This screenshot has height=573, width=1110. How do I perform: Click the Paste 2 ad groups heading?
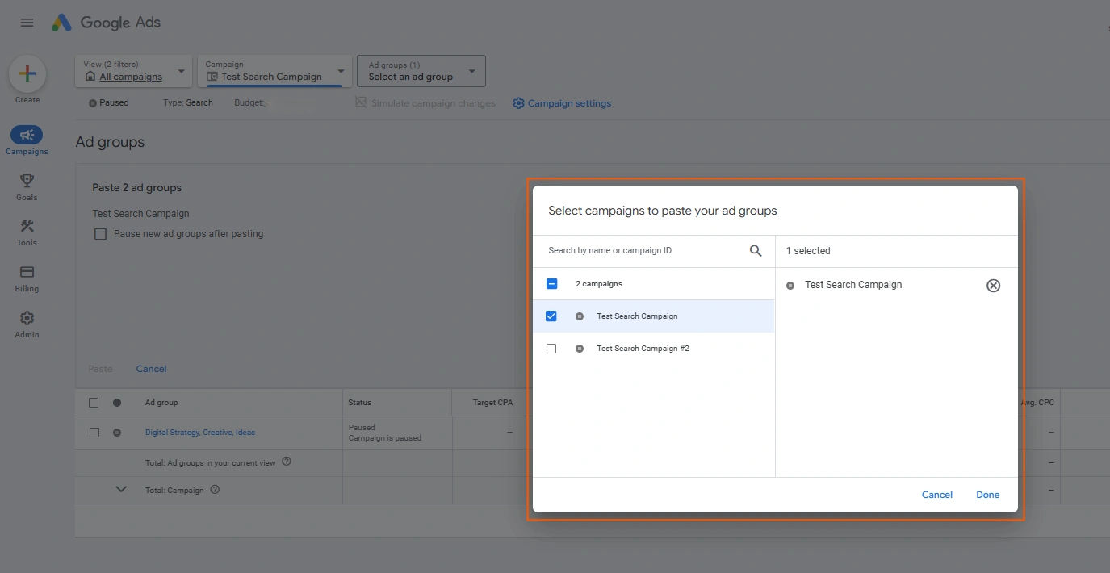point(137,188)
